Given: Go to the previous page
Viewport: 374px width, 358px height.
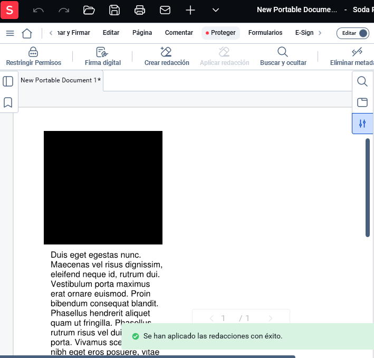Looking at the screenshot, I should (212, 318).
